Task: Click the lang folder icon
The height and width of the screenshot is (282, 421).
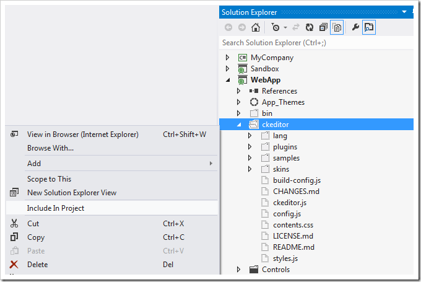Action: tap(265, 136)
